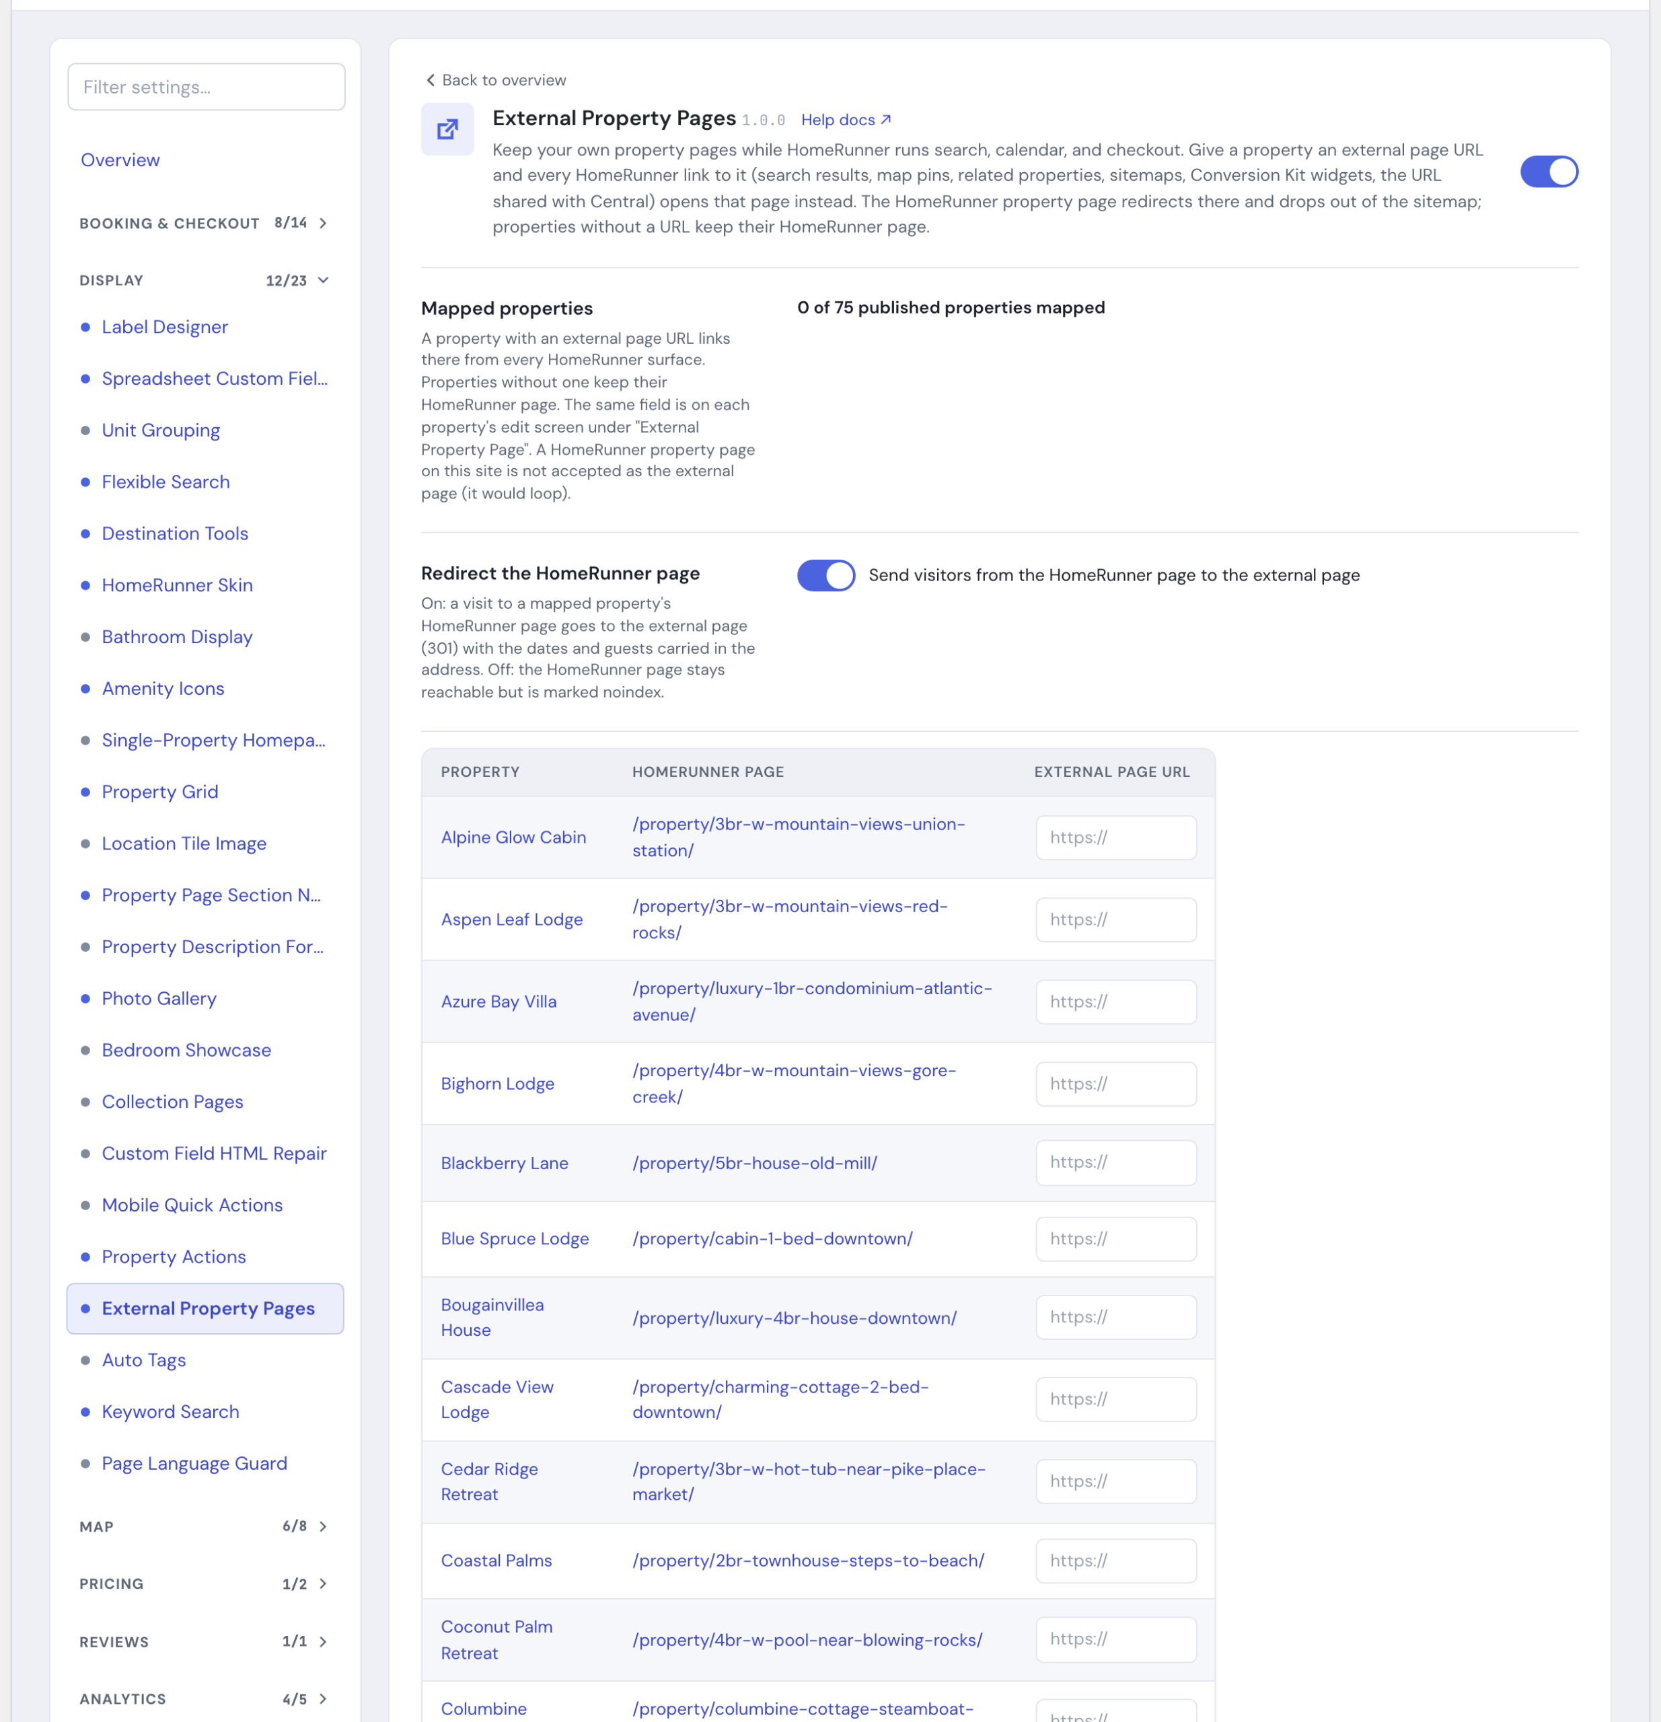Viewport: 1661px width, 1722px height.
Task: Expand the Reviews section
Action: (204, 1641)
